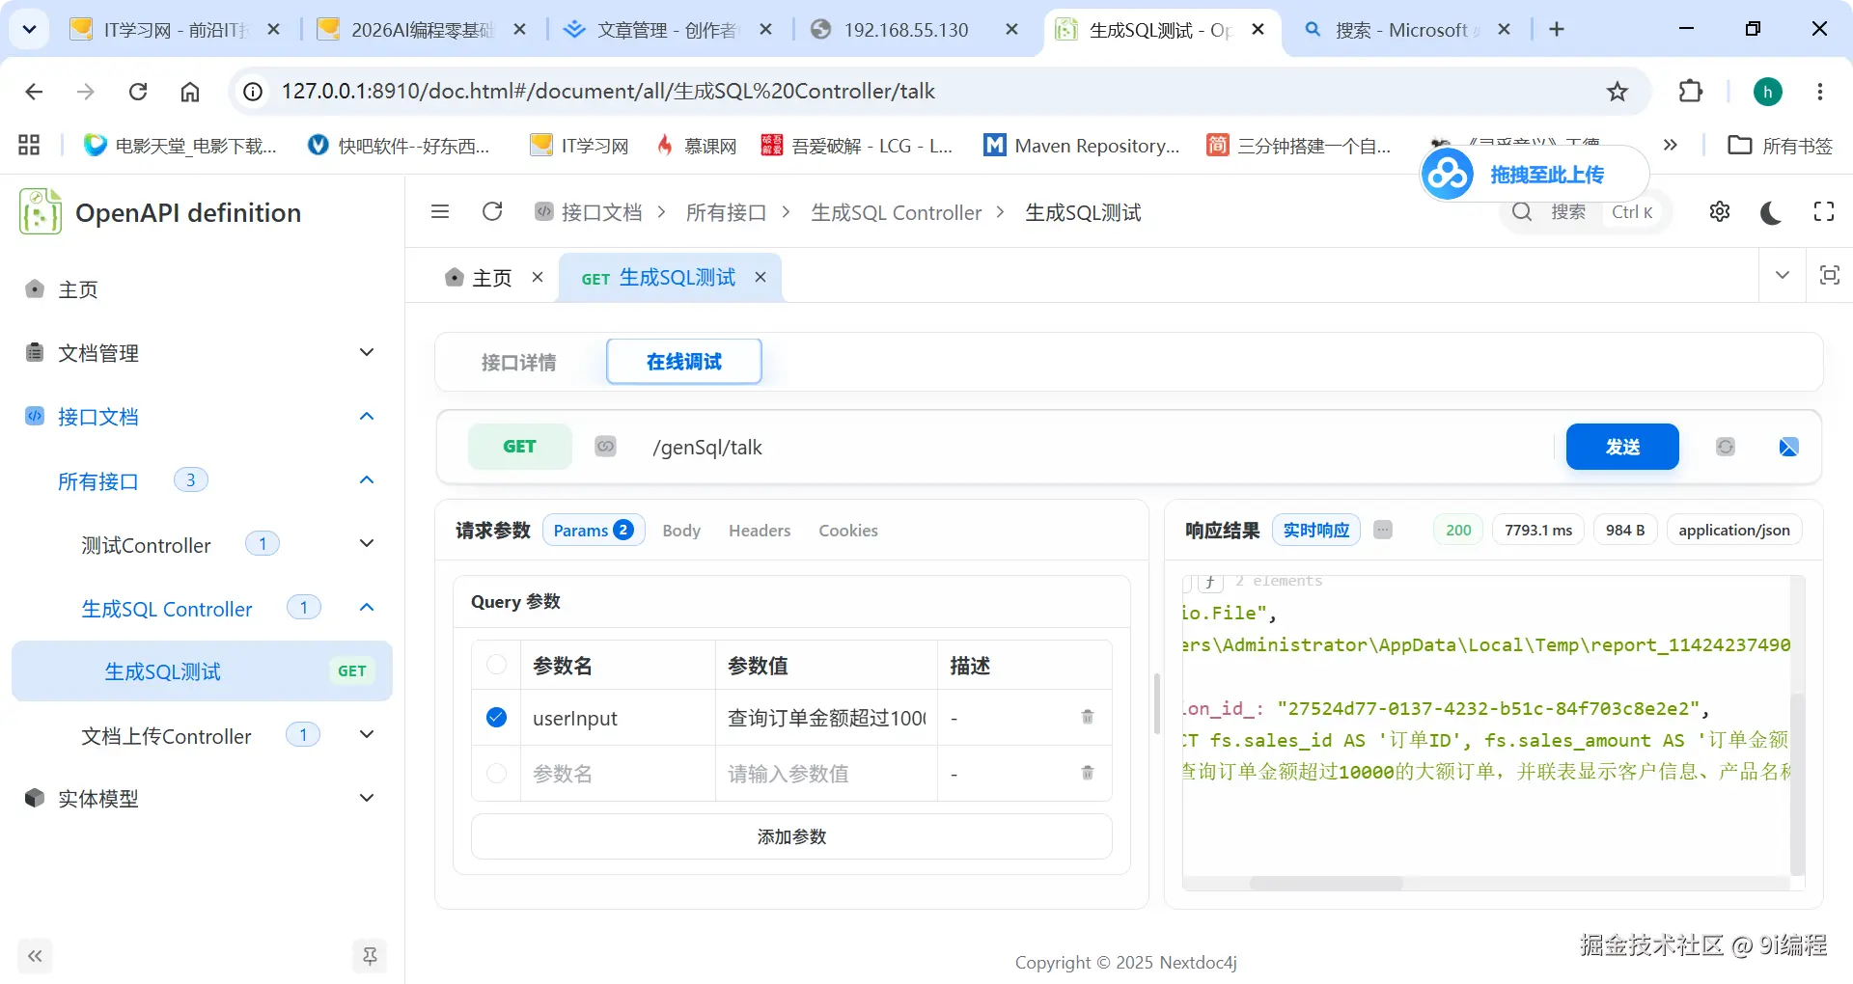Close the 主页 page tab
Image resolution: width=1853 pixels, height=984 pixels.
[538, 277]
